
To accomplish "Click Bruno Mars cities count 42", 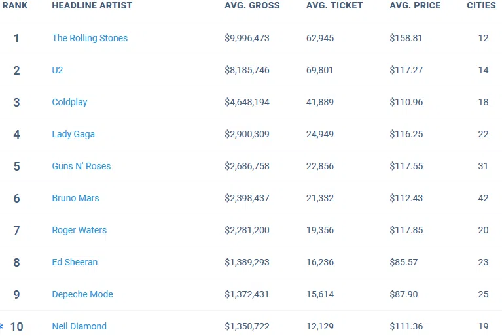I will click(483, 198).
